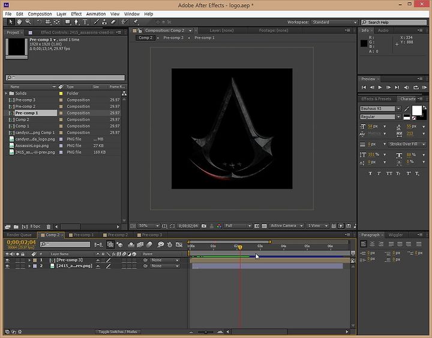Viewport: 432px width, 338px height.
Task: Toggle Motion Blur enable in timeline
Action: 149,244
